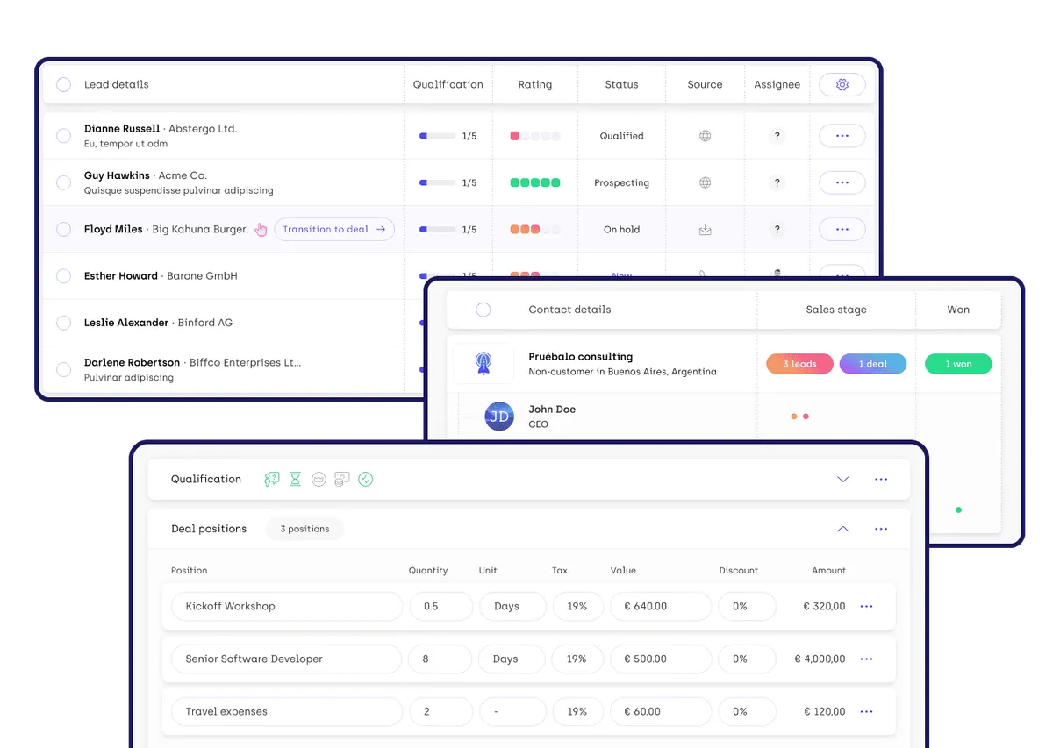Click the Lead details column header
Viewport: 1053px width, 748px height.
(x=117, y=85)
